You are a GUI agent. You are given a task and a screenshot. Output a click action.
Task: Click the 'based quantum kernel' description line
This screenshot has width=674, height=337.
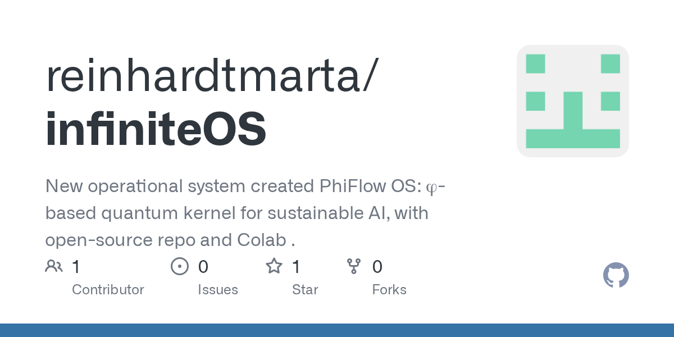(236, 213)
